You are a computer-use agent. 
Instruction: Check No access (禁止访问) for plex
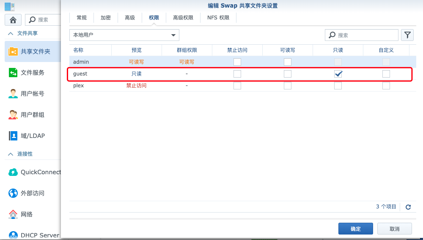pos(237,86)
